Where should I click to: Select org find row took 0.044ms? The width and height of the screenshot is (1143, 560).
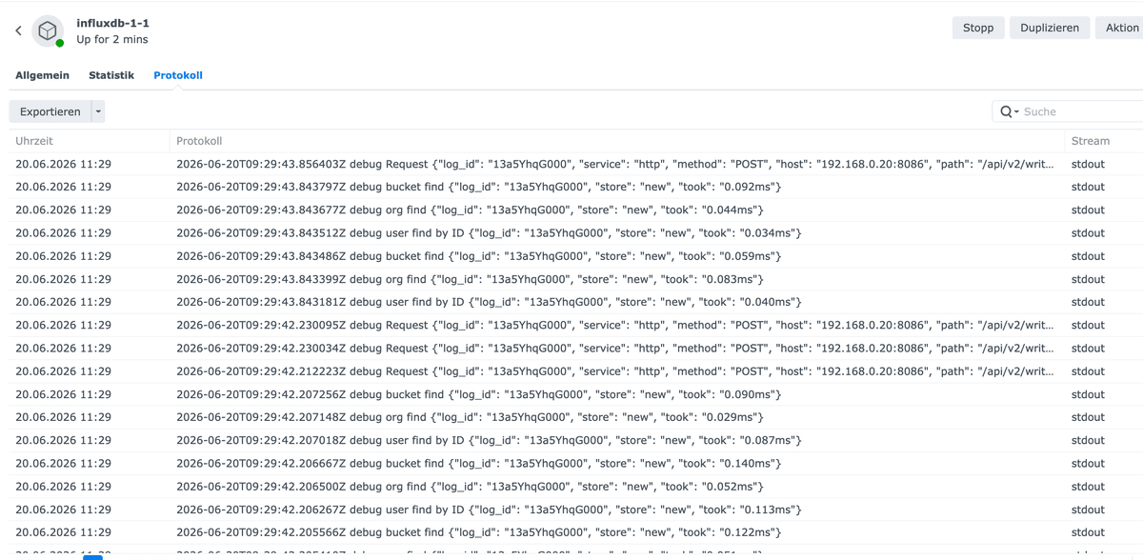tap(575, 210)
